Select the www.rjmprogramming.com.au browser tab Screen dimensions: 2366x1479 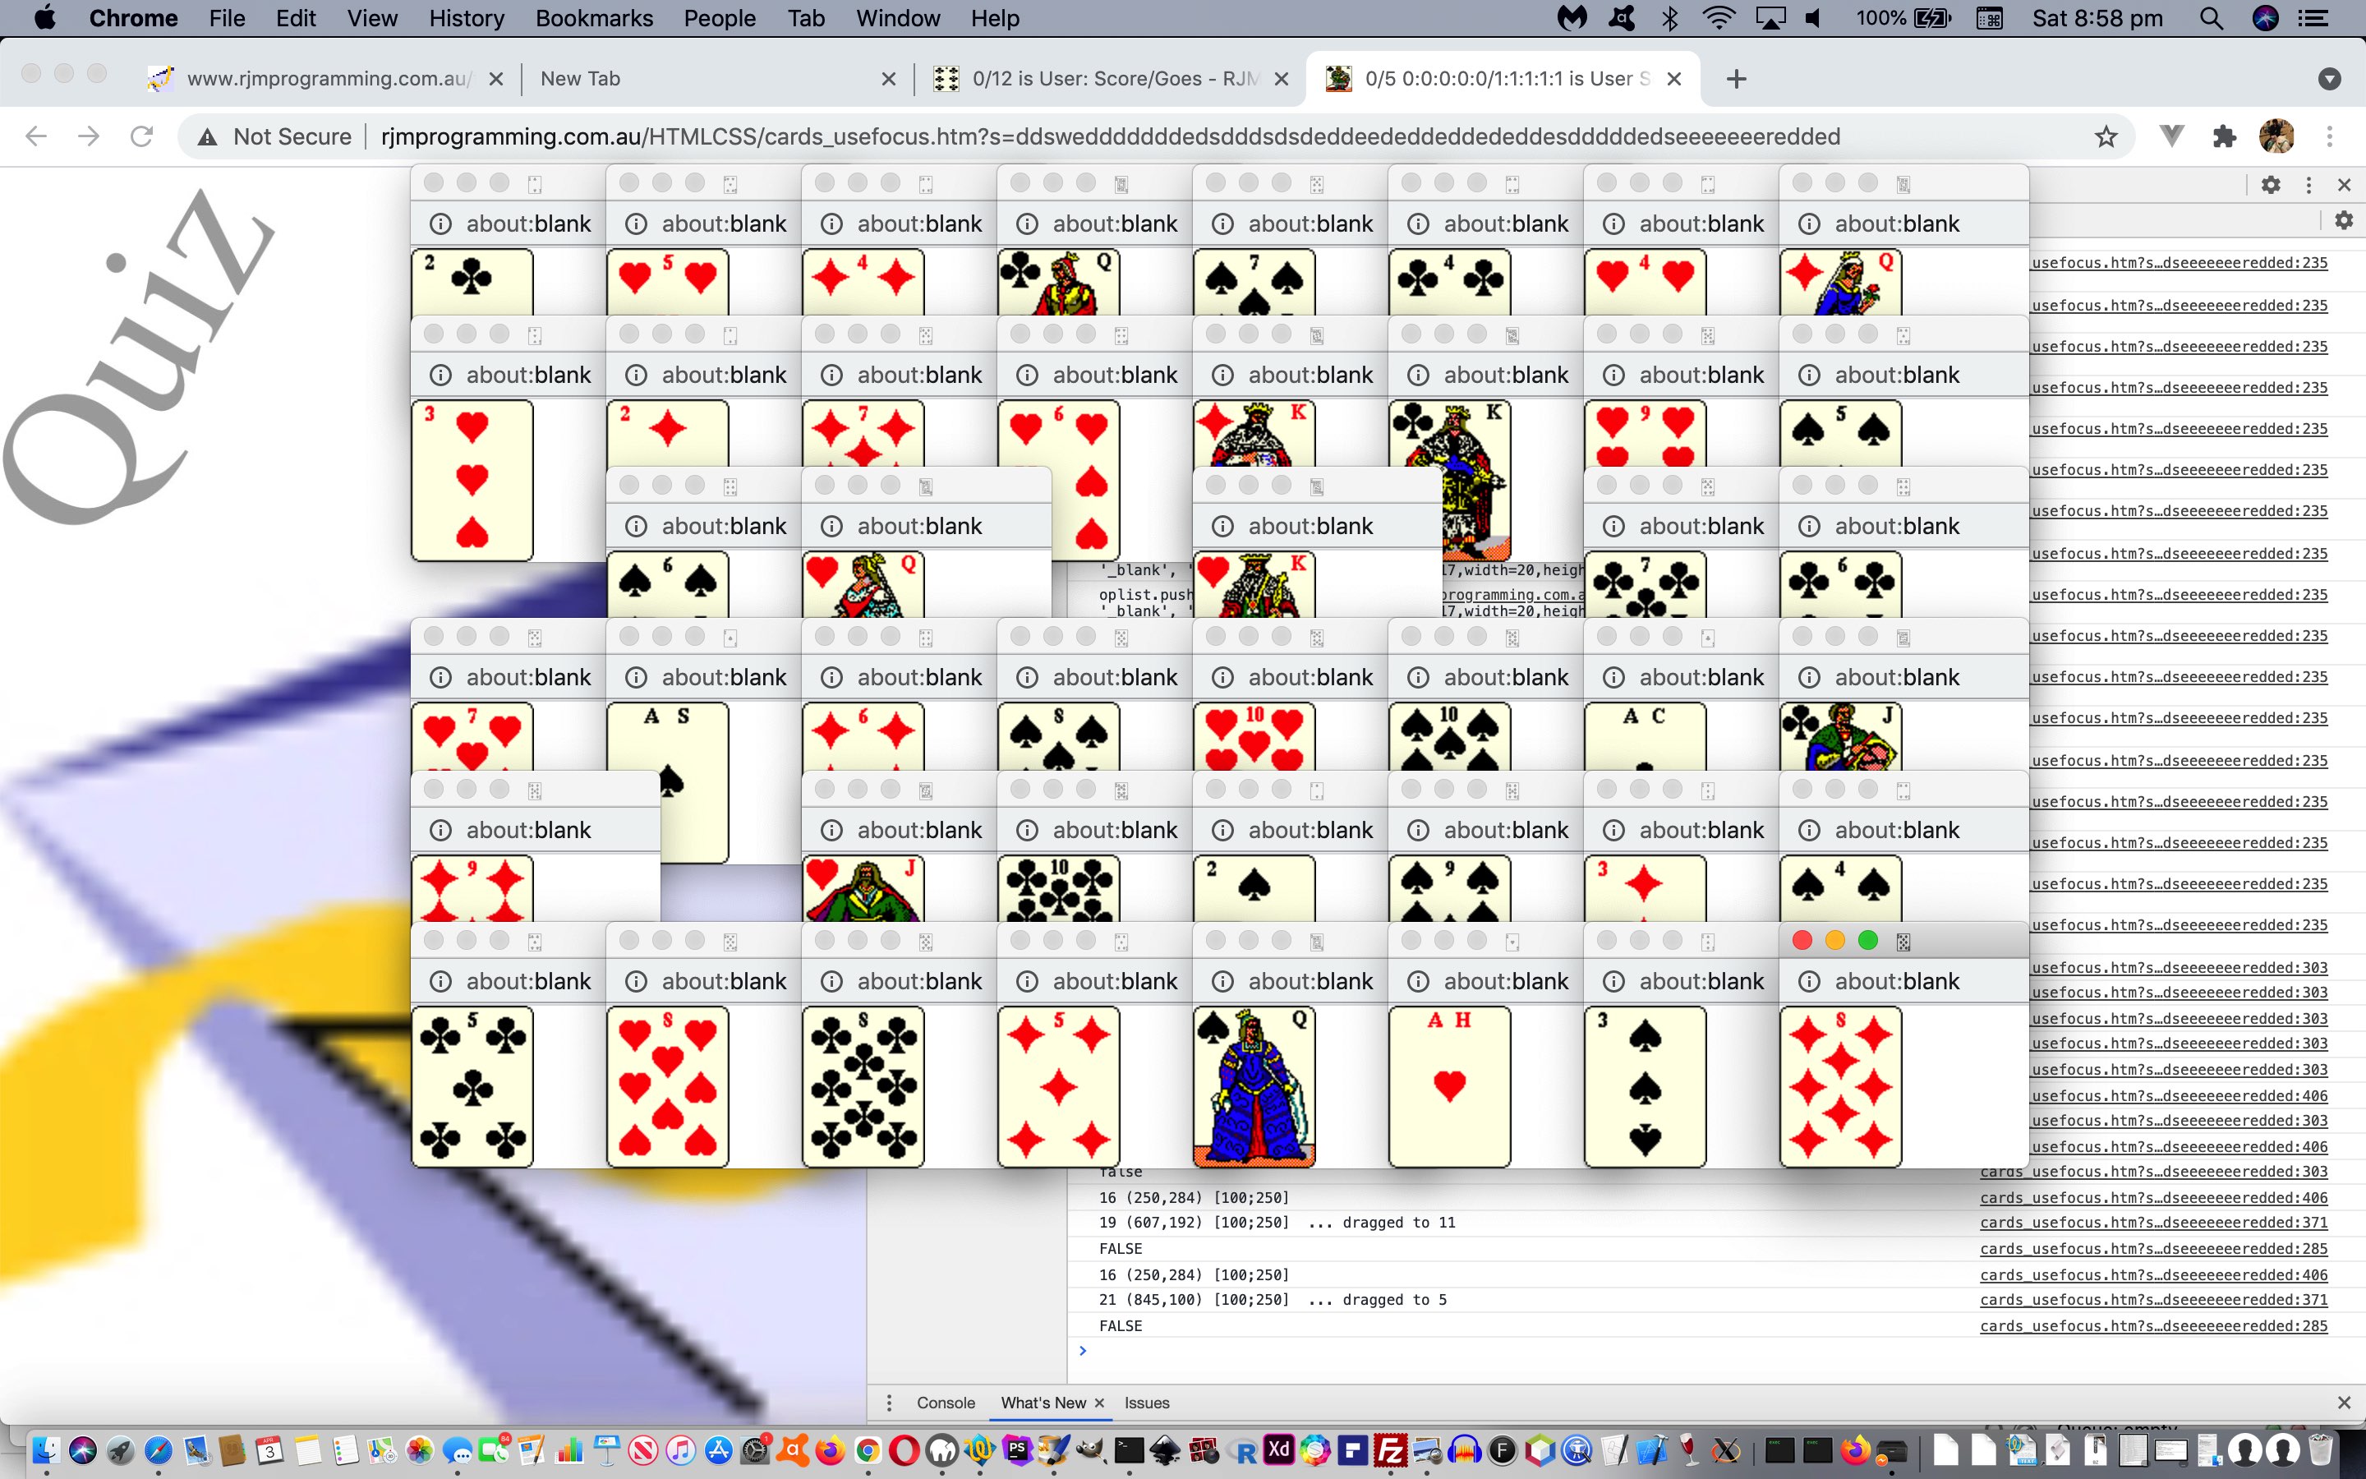click(x=328, y=79)
